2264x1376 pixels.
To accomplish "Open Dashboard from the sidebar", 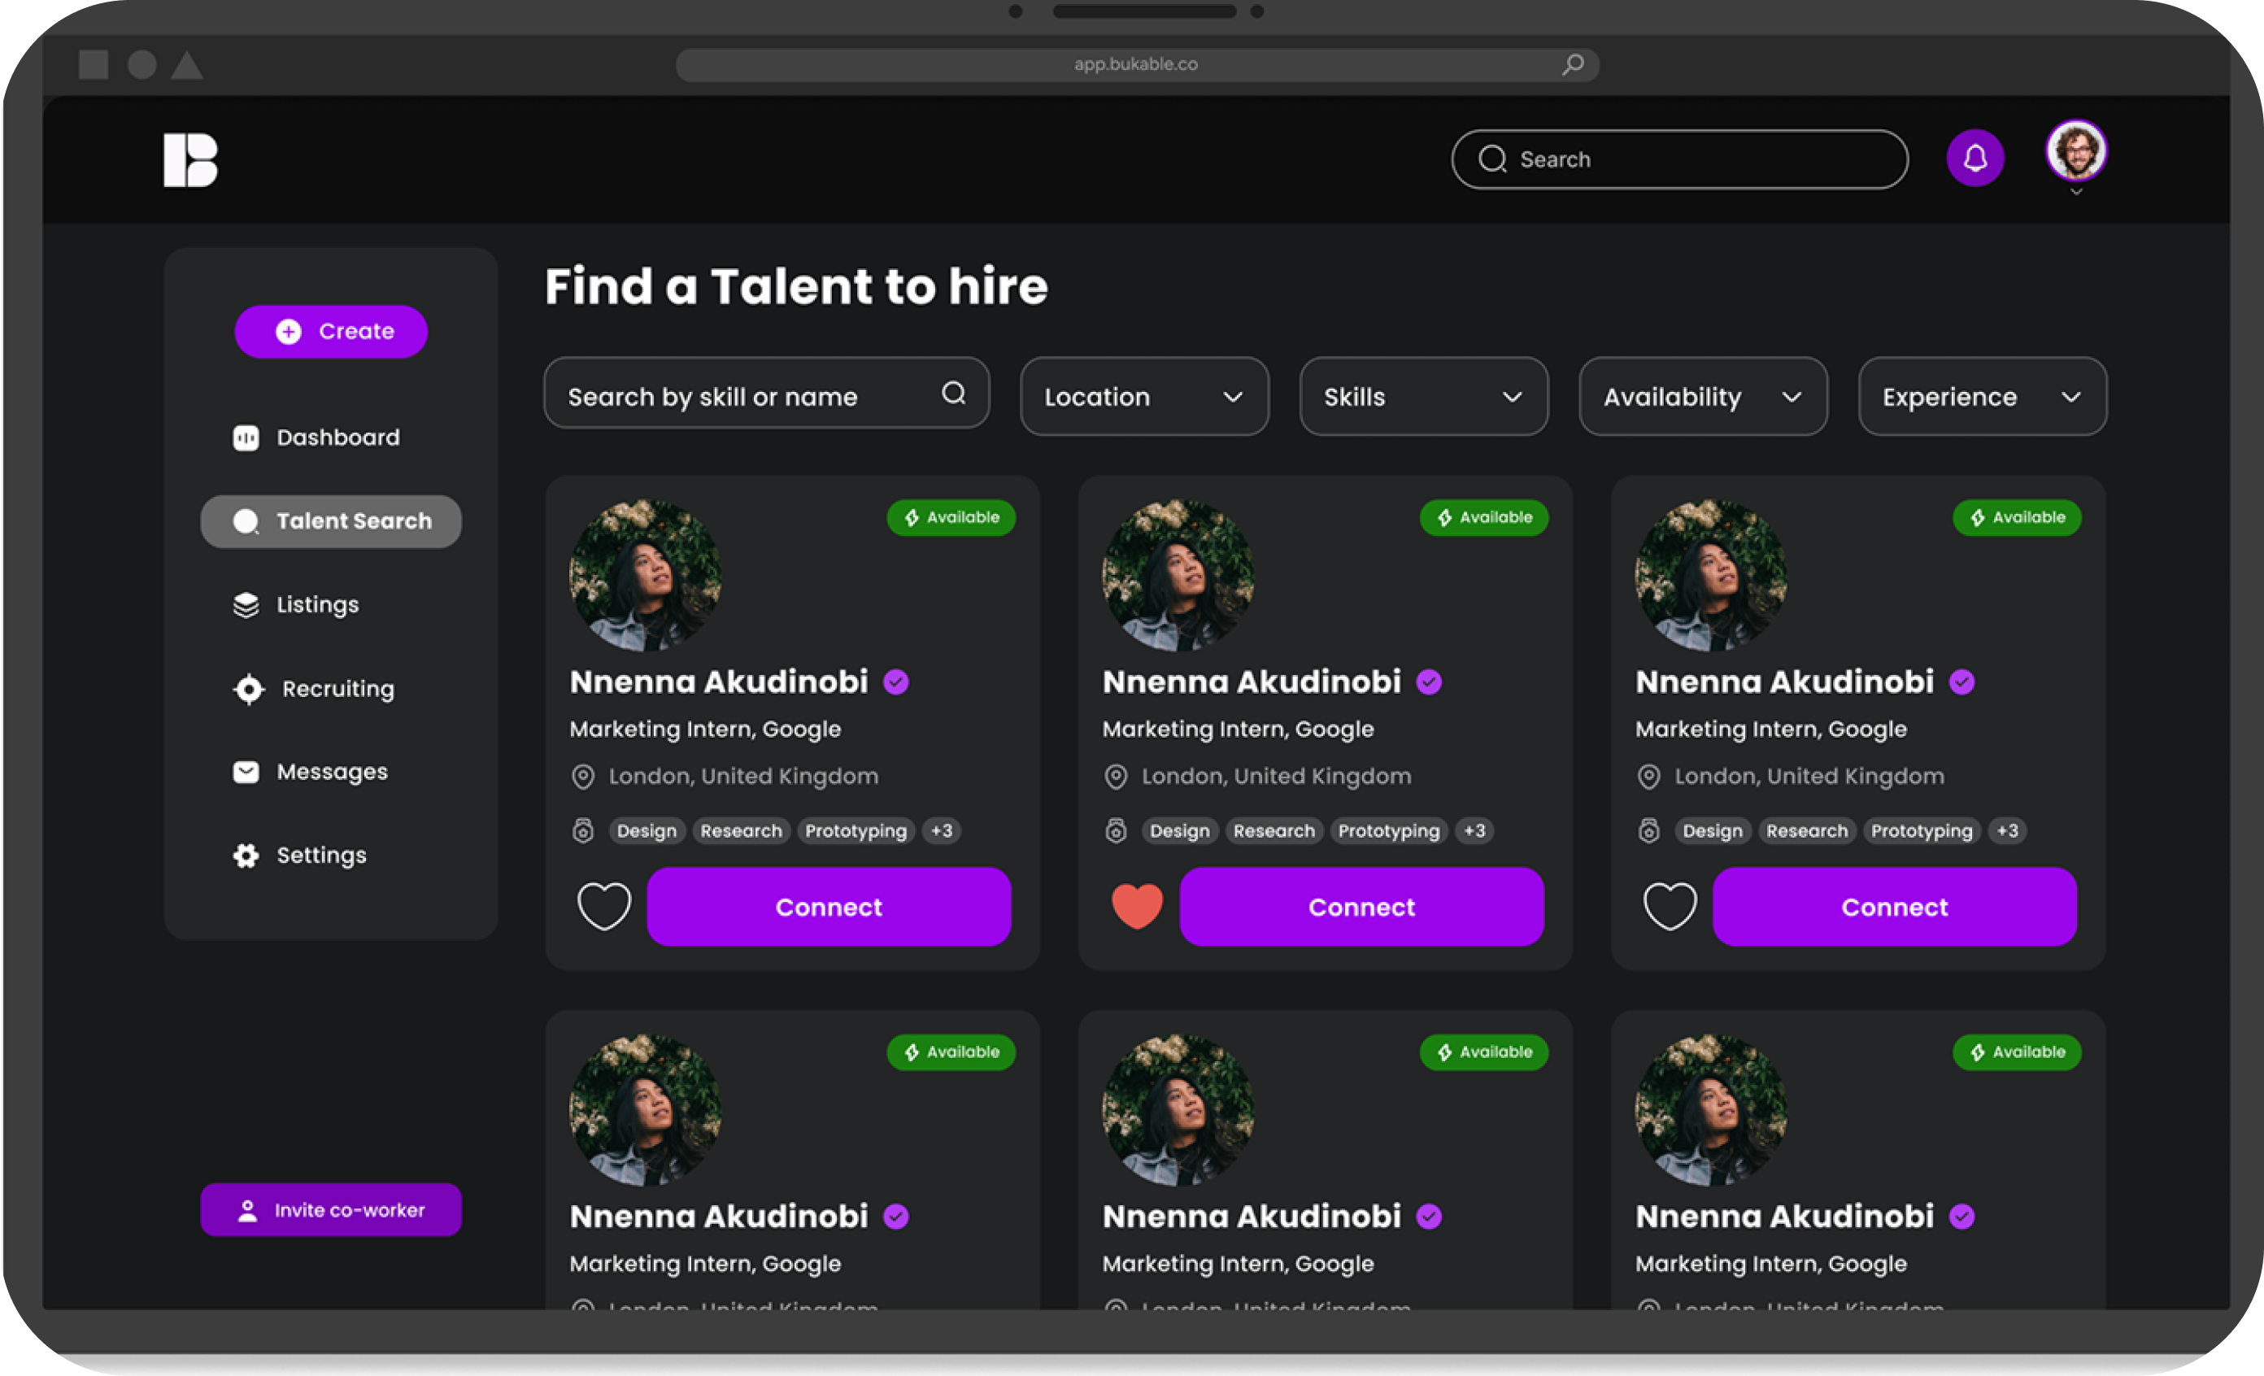I will coord(316,438).
